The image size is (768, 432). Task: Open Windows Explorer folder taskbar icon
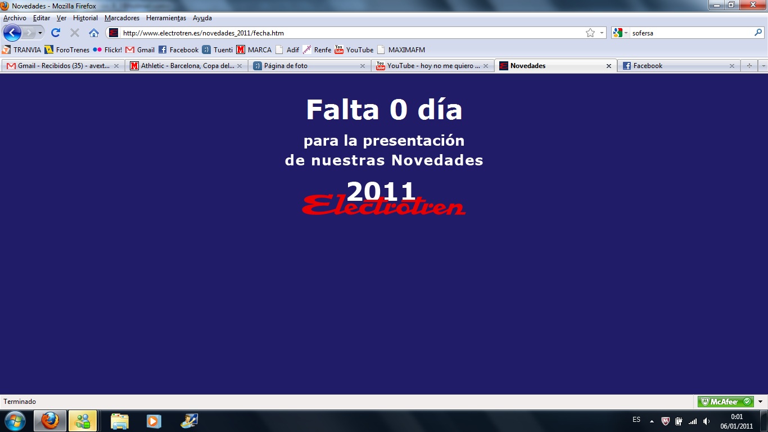point(120,420)
